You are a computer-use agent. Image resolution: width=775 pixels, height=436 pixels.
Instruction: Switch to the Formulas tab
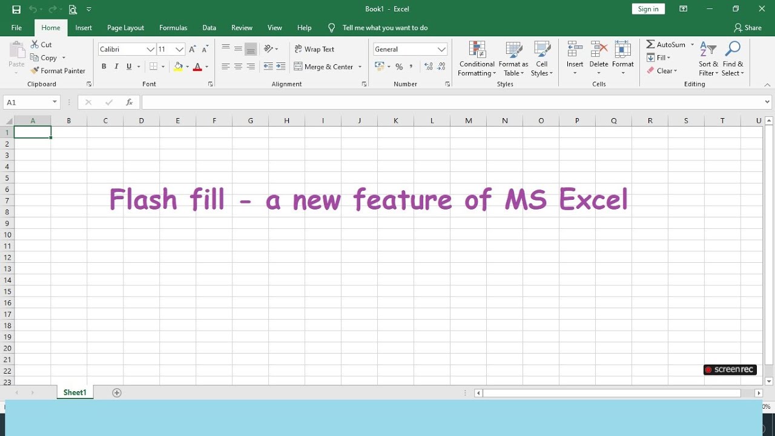coord(173,28)
